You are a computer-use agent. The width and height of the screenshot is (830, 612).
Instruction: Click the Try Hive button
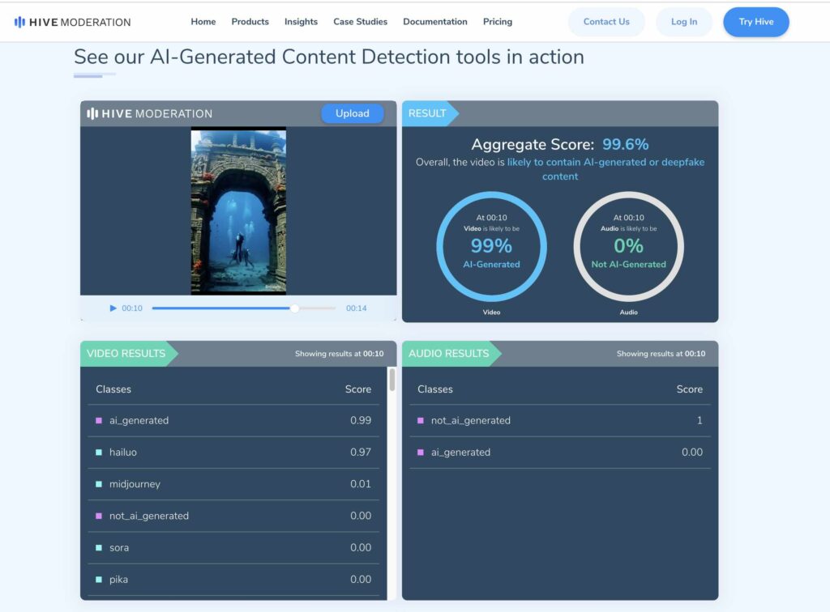(756, 22)
